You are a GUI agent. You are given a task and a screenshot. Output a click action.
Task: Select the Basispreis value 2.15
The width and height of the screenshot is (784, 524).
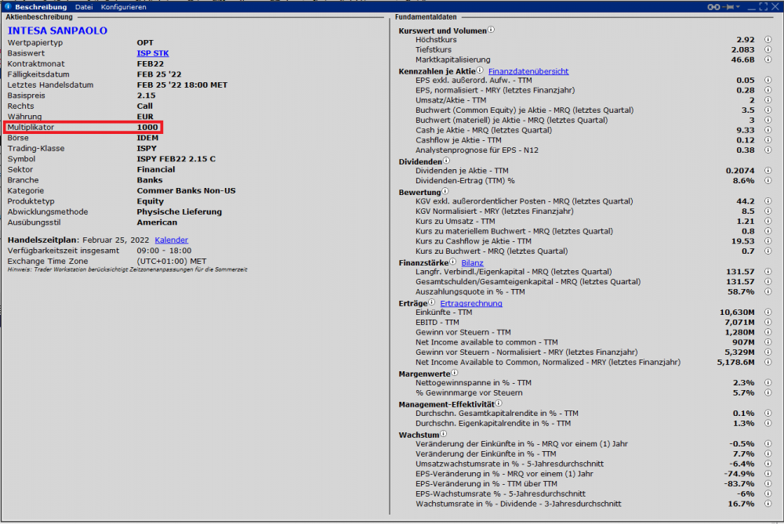click(x=146, y=96)
